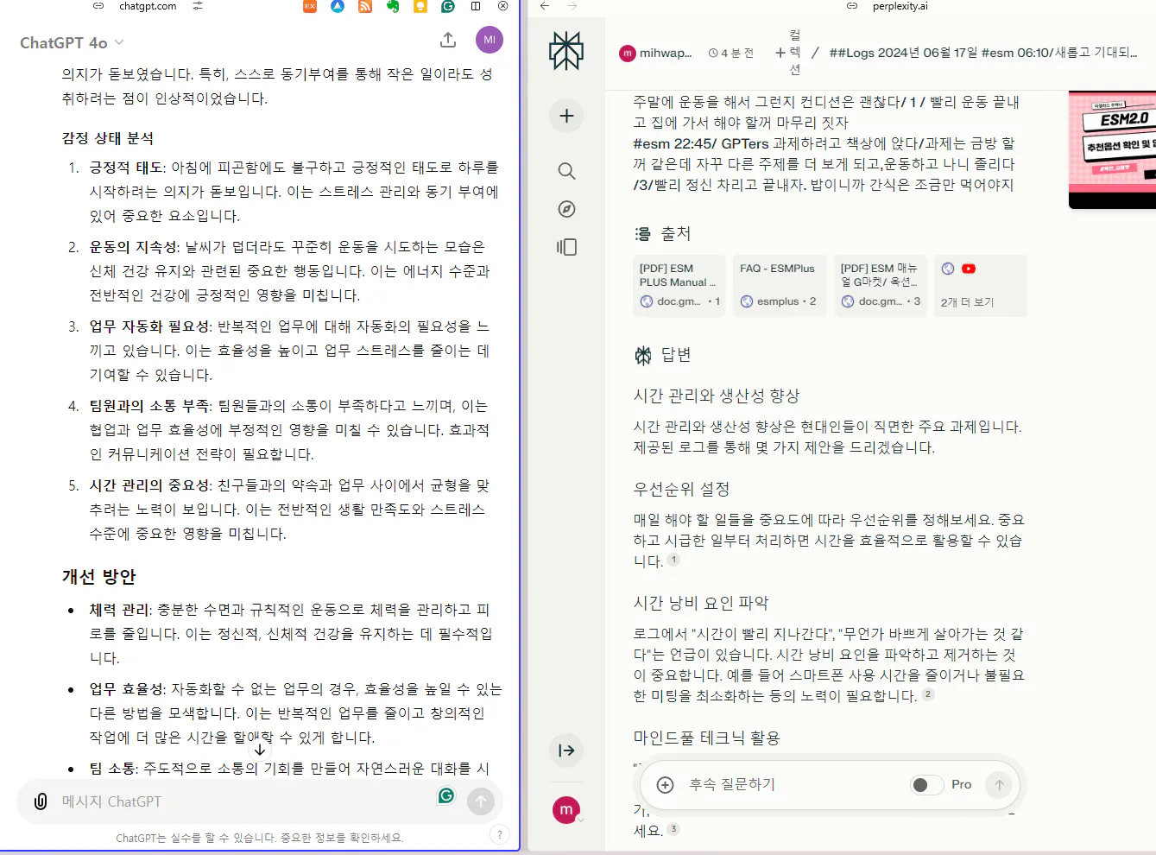Click the scroll-to-bottom arrow in ChatGPT

click(260, 750)
